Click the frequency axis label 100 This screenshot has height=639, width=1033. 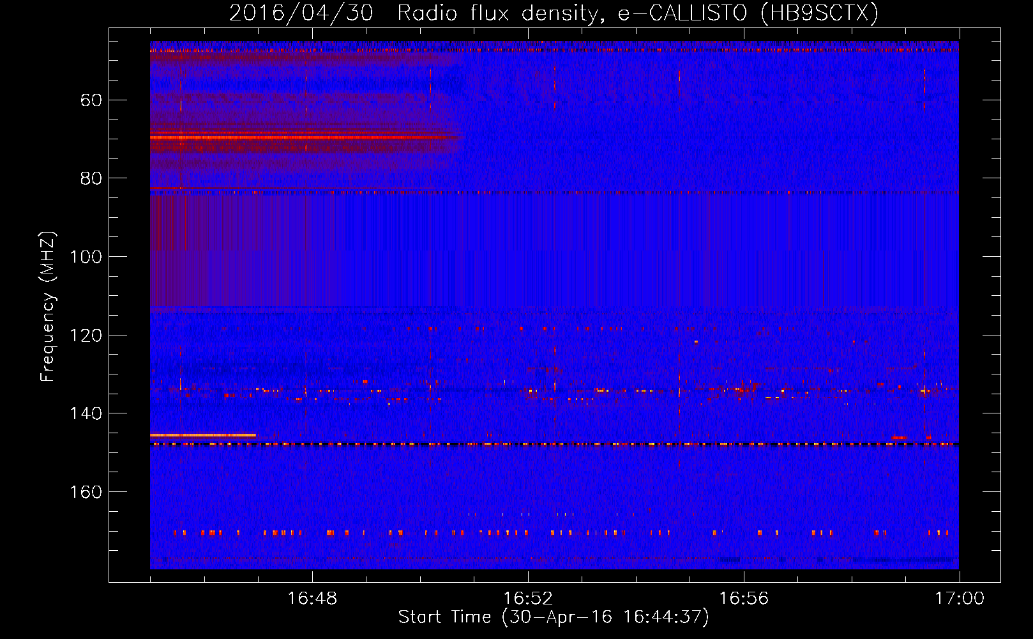[86, 257]
